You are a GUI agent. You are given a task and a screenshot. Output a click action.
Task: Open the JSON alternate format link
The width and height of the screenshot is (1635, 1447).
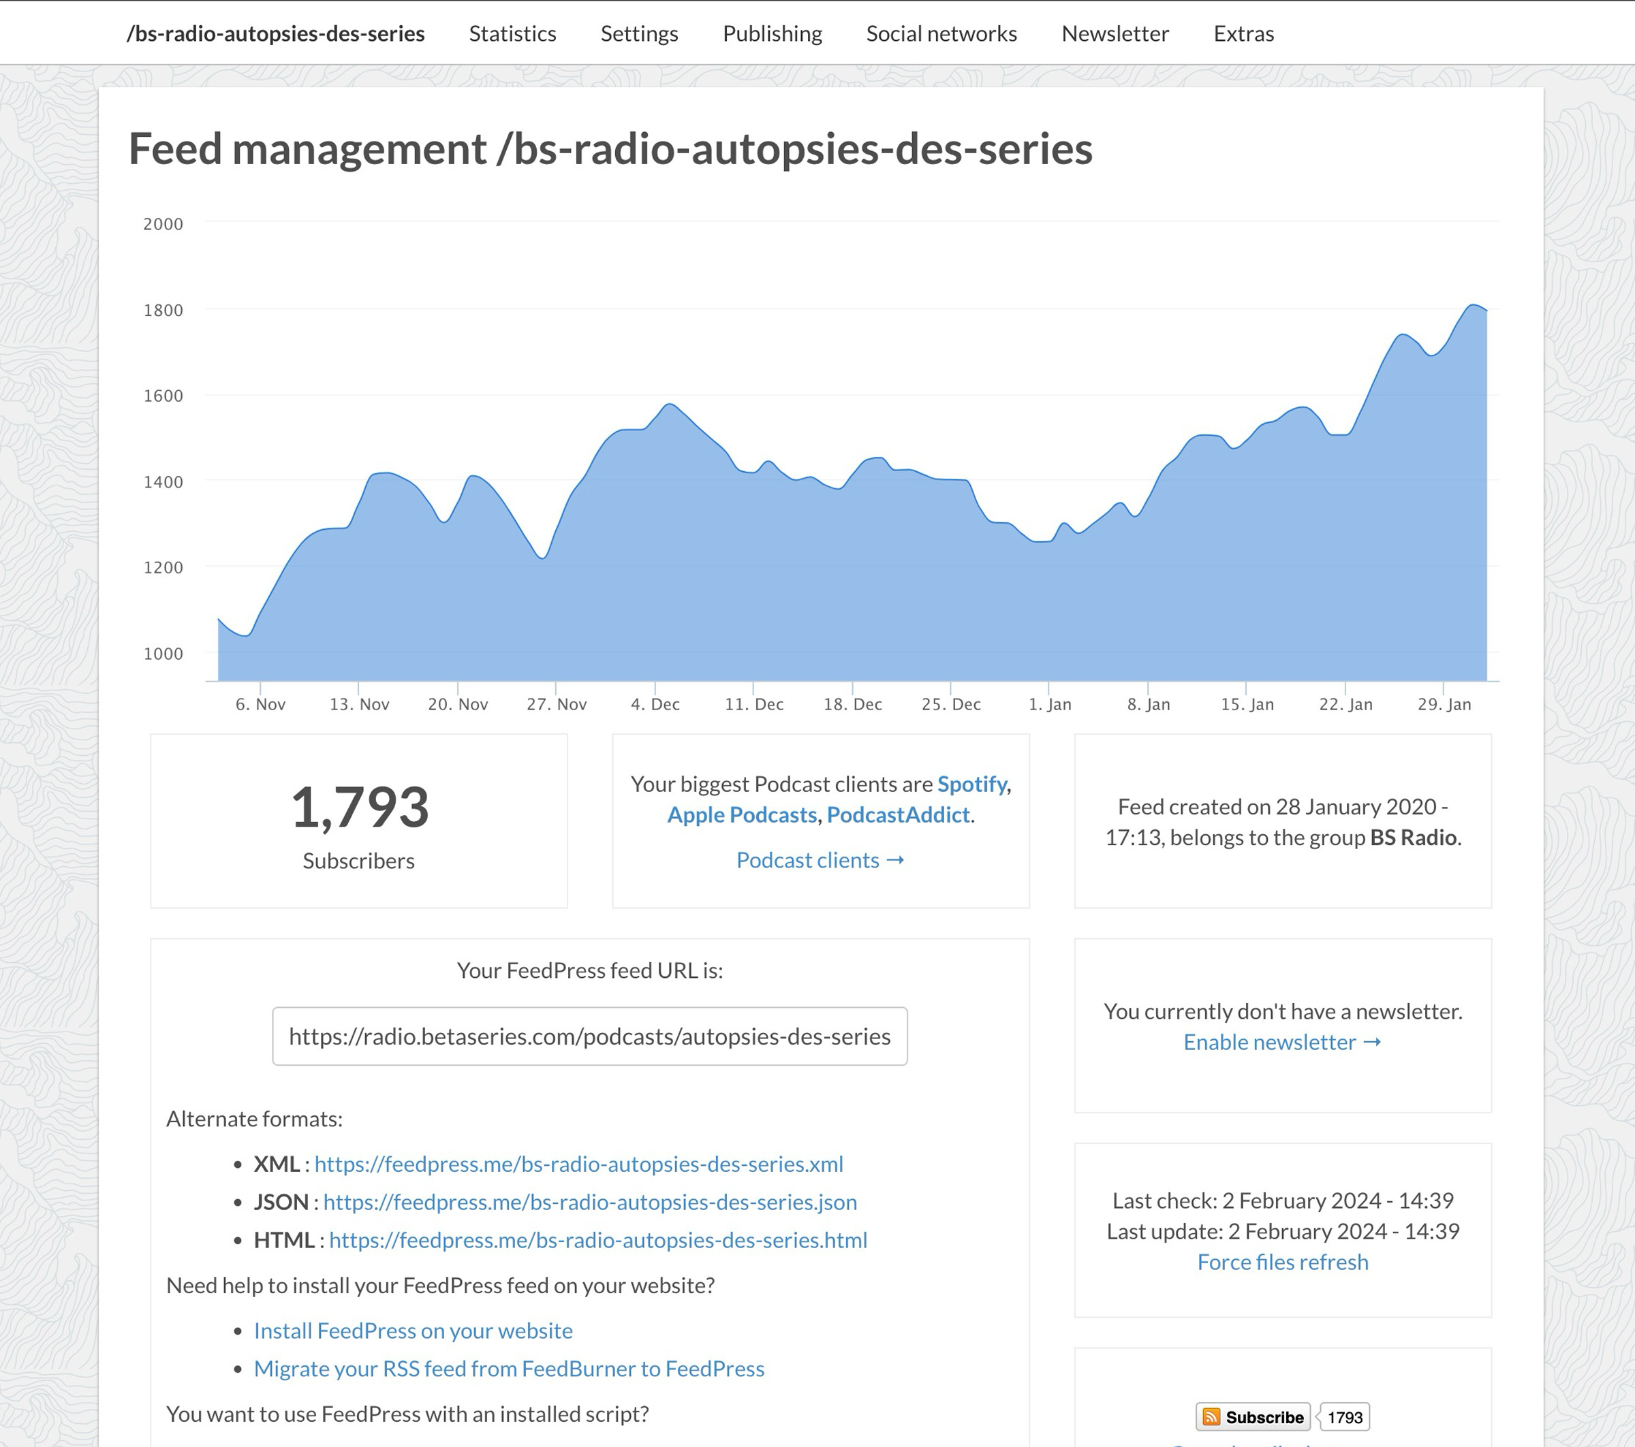(589, 1202)
